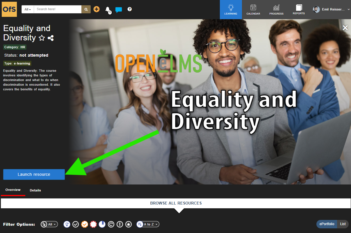The width and height of the screenshot is (351, 233).
Task: Filter by the copyright C icon
Action: point(111,224)
